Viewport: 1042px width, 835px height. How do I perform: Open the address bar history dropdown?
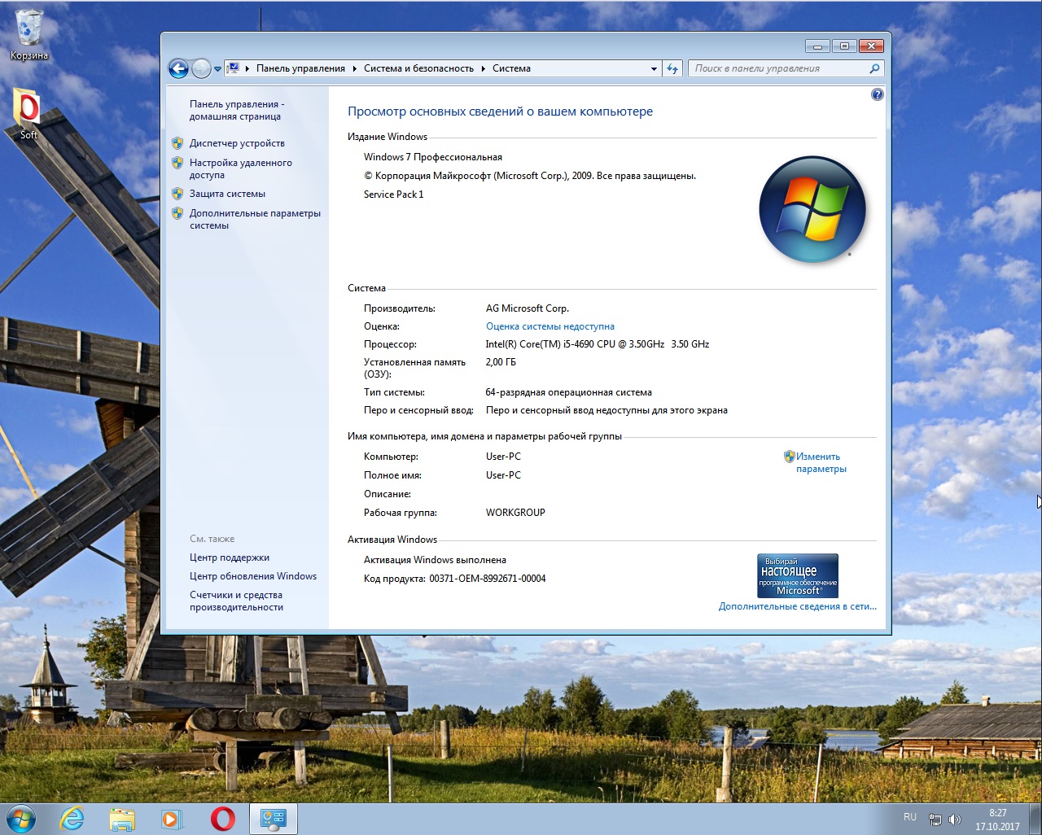click(x=654, y=69)
